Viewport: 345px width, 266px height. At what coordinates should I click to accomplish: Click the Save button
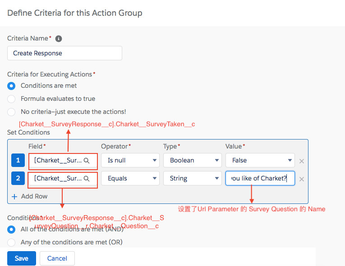(21, 258)
